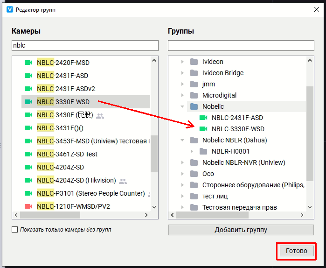Click the Microdigital folder icon
The width and height of the screenshot is (326, 268).
194,96
